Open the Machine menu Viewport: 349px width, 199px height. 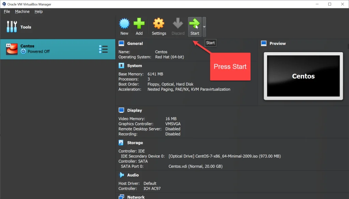(22, 11)
